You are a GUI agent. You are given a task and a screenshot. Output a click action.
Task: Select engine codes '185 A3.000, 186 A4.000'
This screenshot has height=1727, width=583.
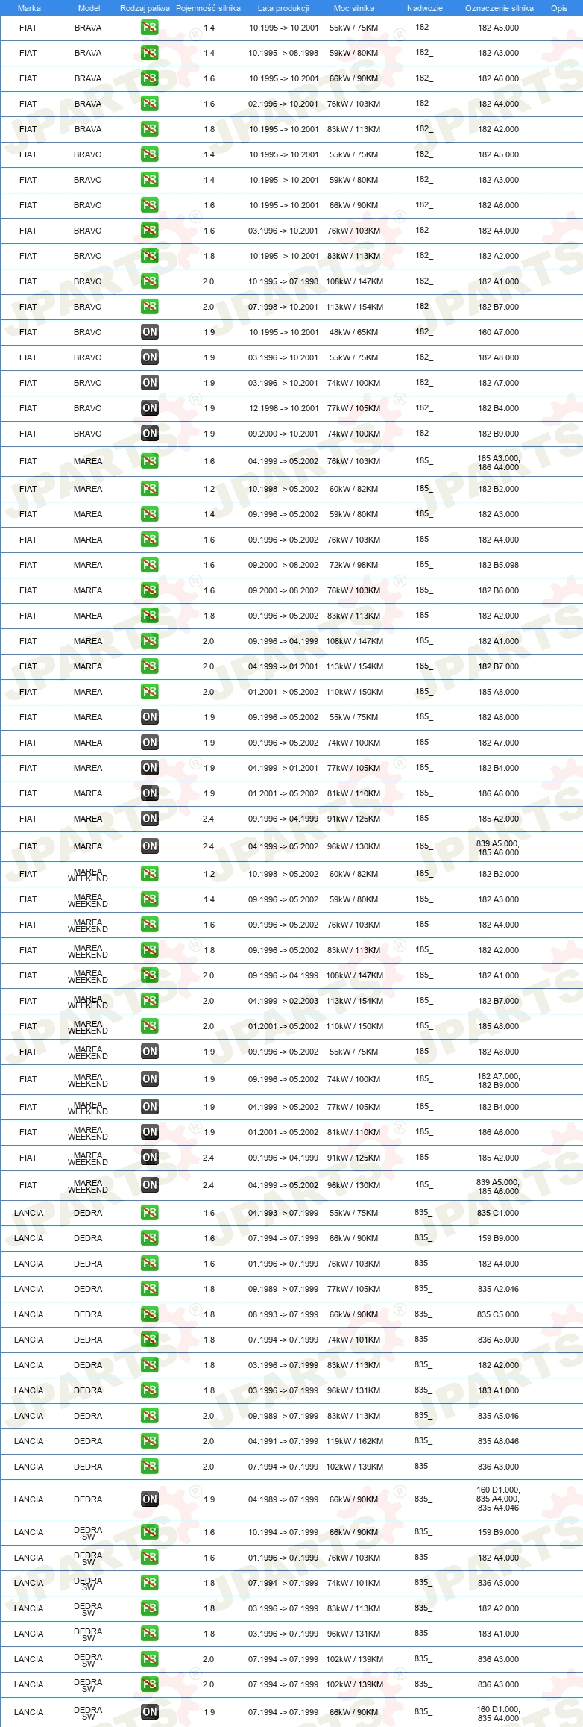tap(498, 463)
